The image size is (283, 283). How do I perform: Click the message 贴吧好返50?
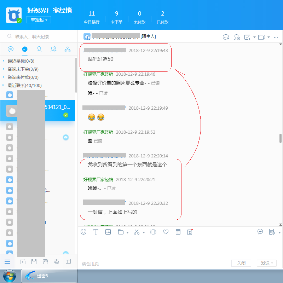tap(100, 59)
